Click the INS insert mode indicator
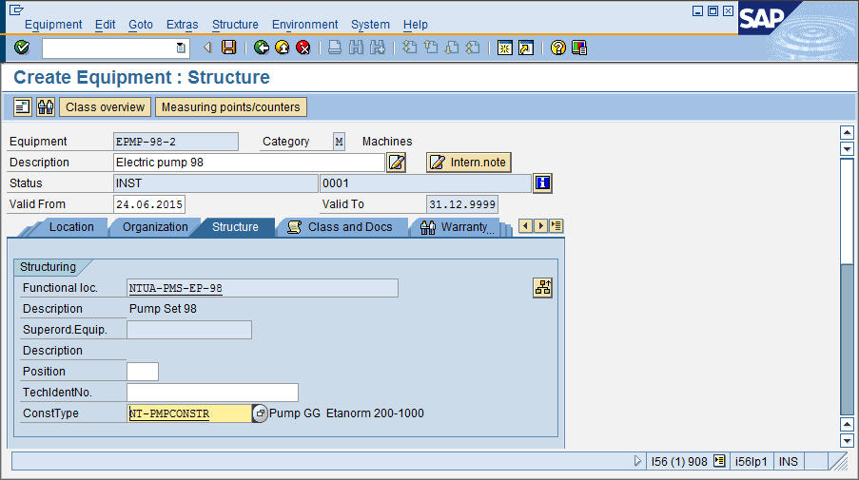This screenshot has width=859, height=480. 789,462
